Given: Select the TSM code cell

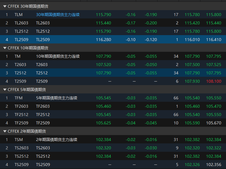Looking at the screenshot, I should [19, 140].
